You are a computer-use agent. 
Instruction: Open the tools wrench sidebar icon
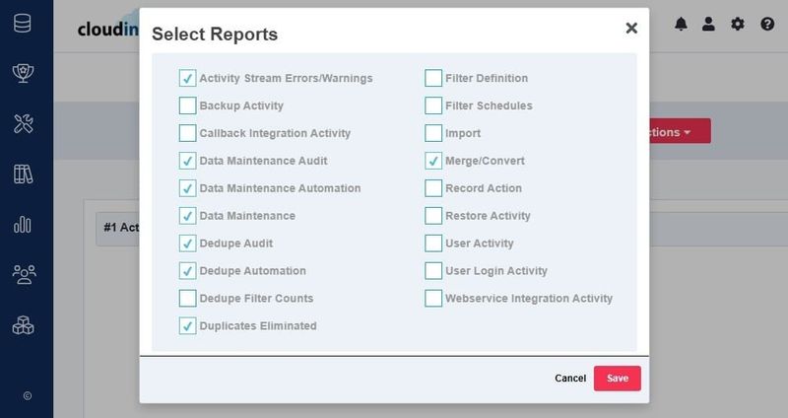23,123
